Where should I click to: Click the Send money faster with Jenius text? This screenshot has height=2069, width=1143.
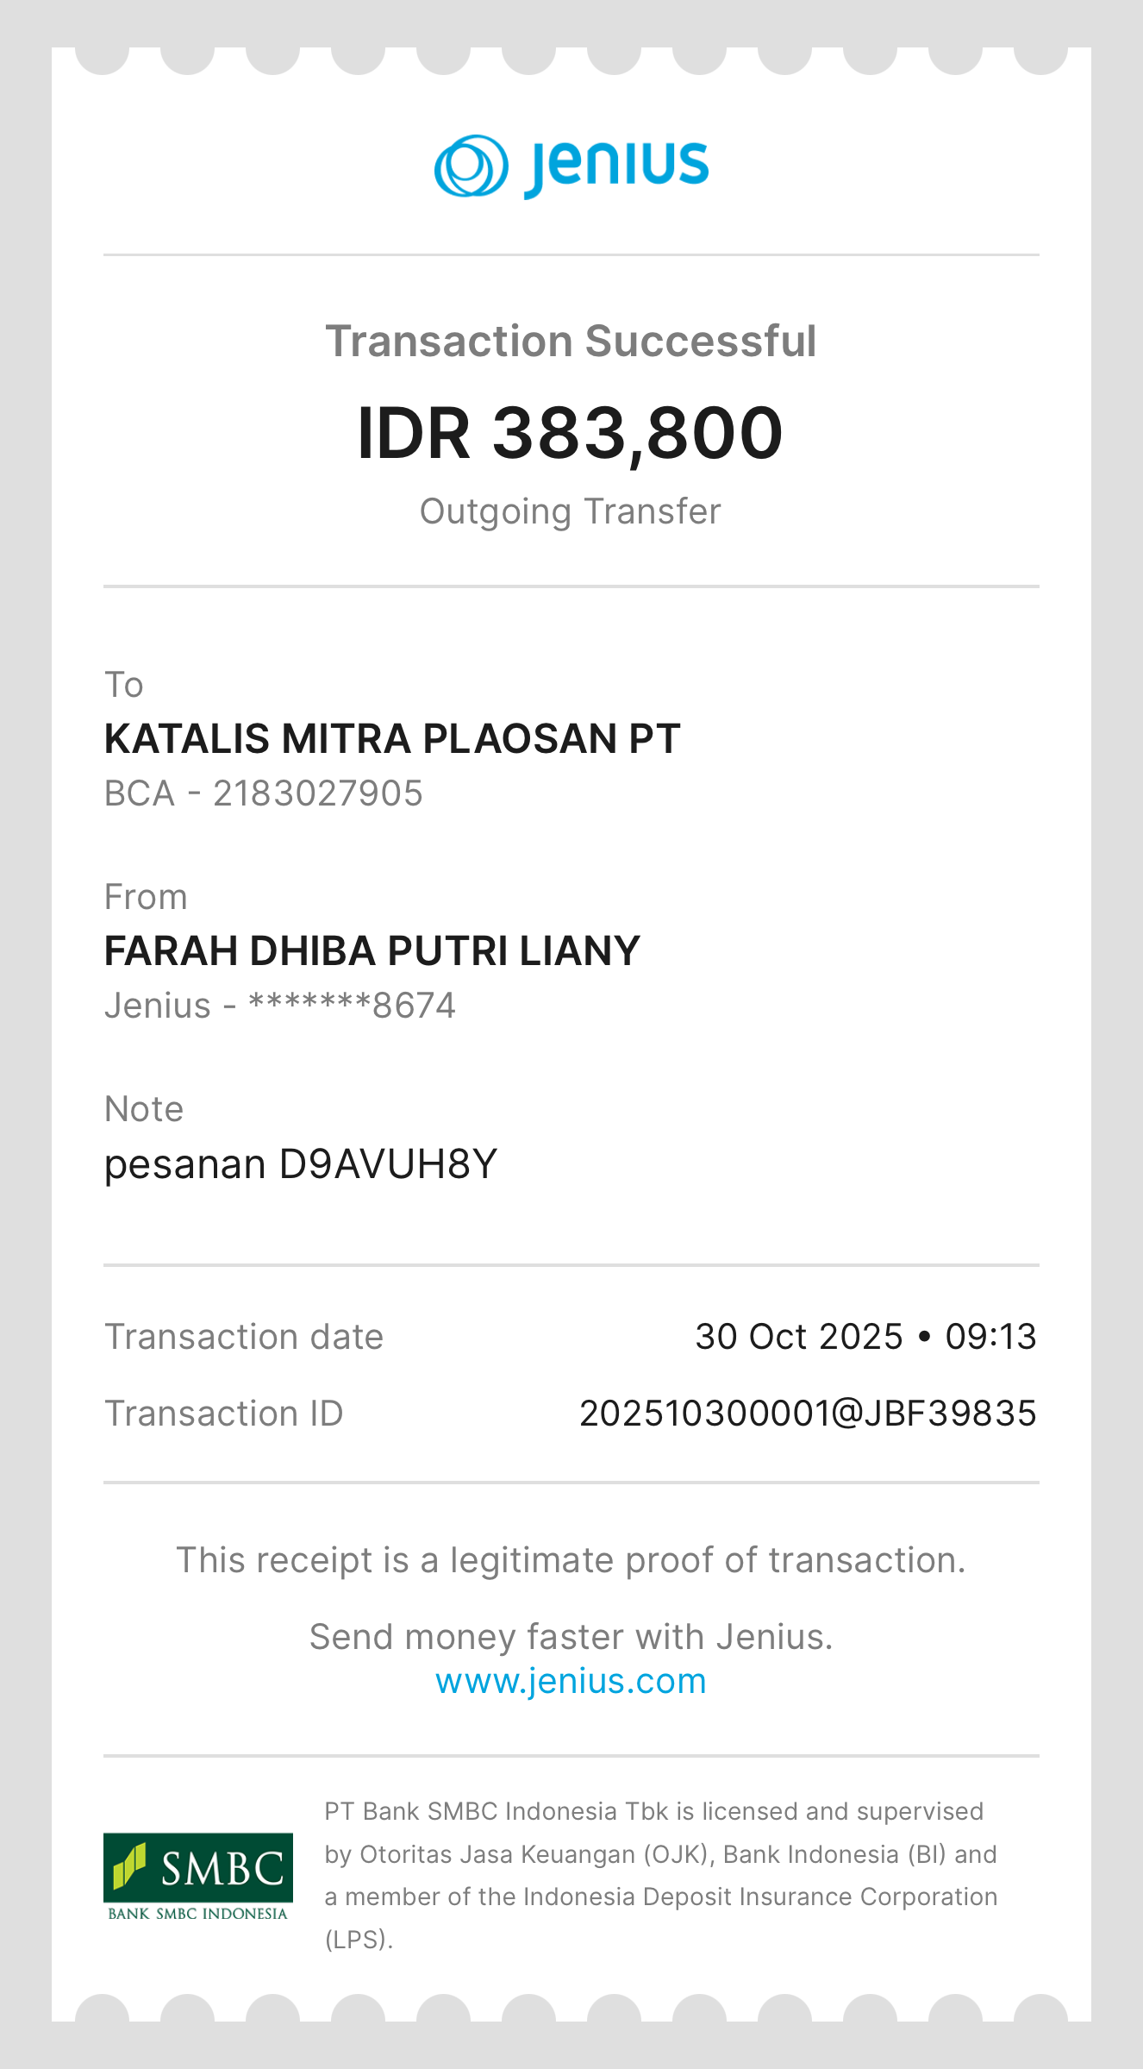coord(571,1637)
